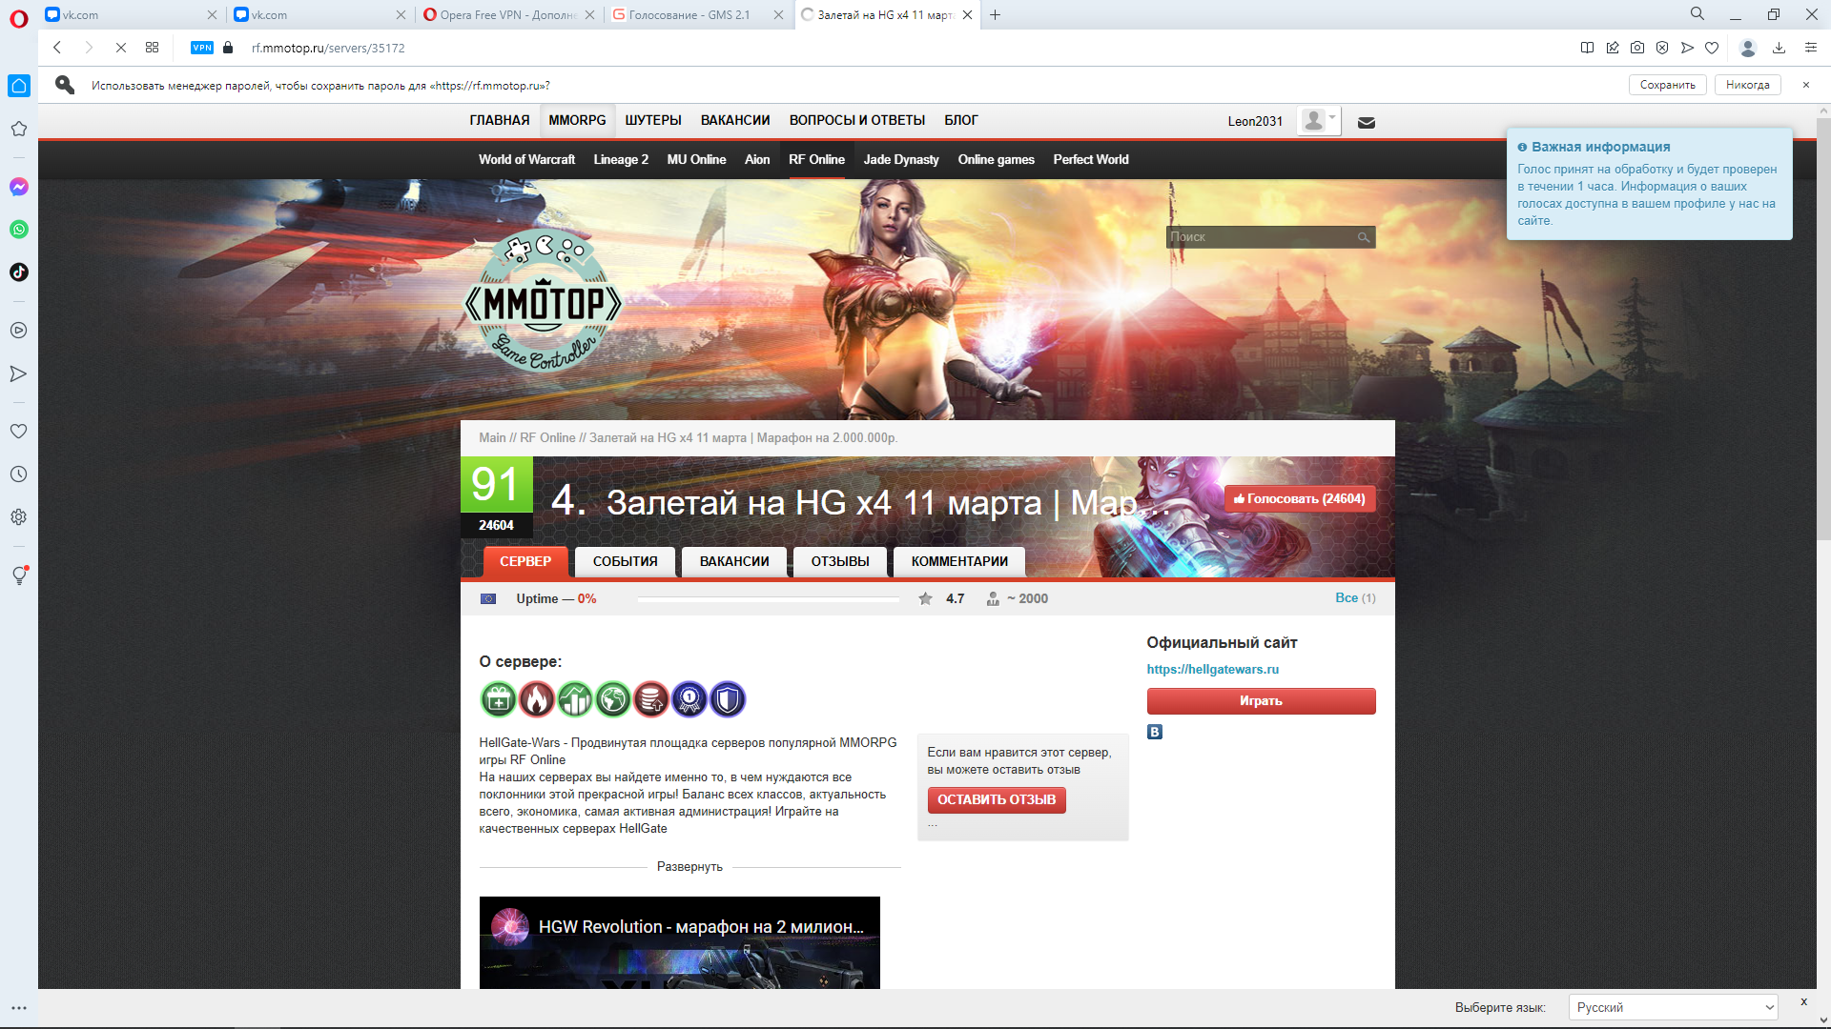Search tabs with magnifier icon

click(x=1697, y=14)
